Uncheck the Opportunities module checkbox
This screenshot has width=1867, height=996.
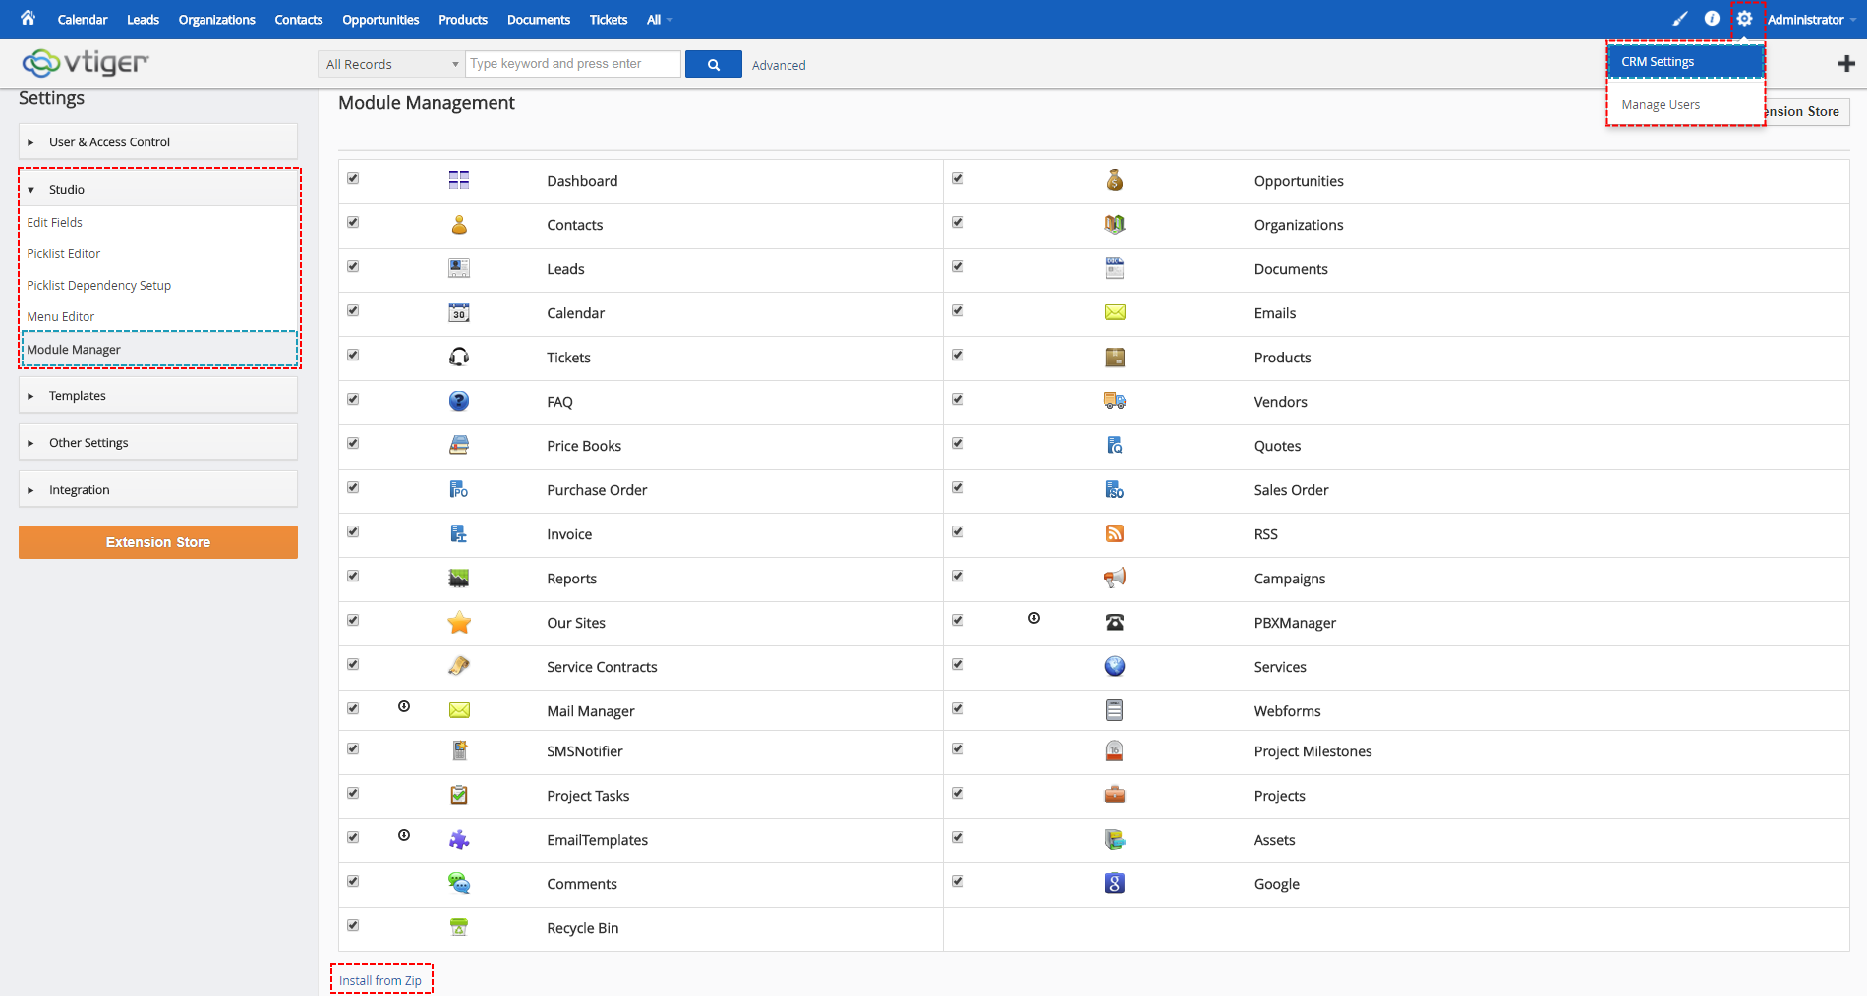[958, 178]
